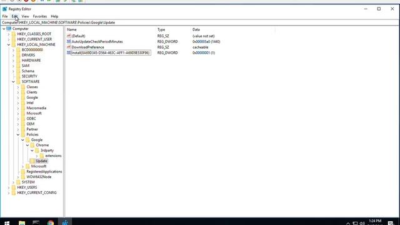Select the Microsoft key under Policies
The image size is (400, 225).
[39, 166]
